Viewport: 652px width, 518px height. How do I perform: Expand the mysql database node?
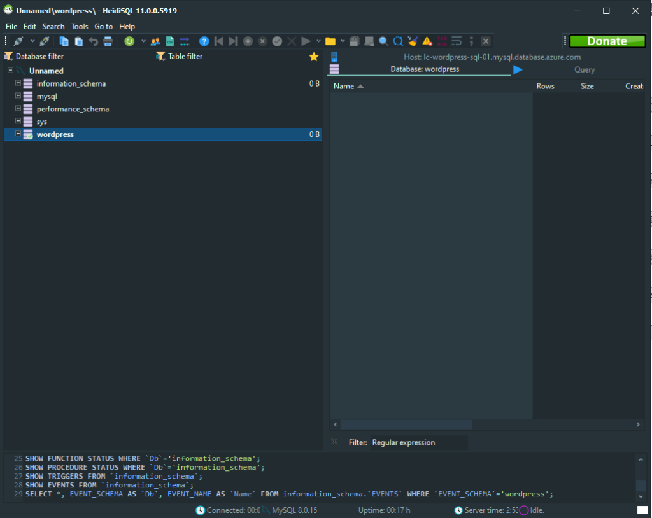pyautogui.click(x=18, y=95)
